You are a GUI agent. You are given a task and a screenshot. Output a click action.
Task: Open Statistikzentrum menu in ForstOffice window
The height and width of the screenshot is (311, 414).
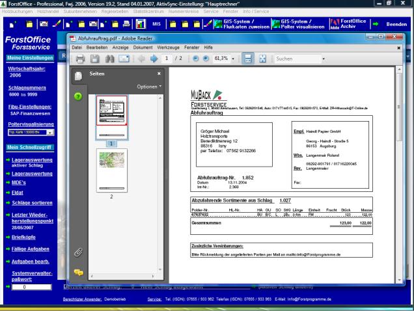click(x=148, y=12)
